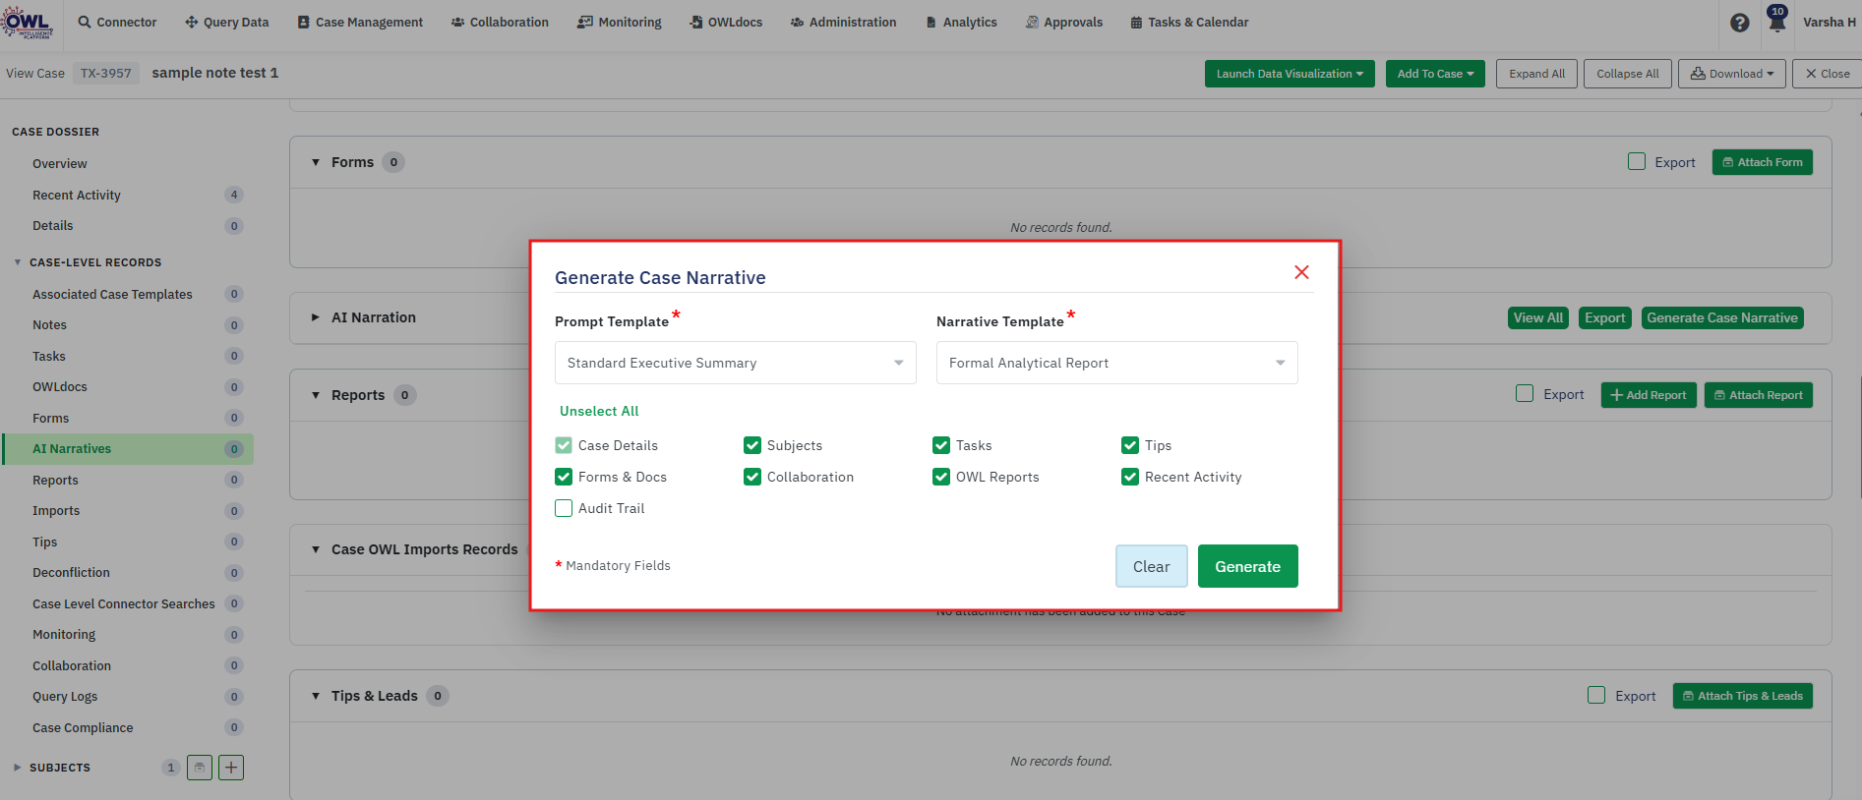Open the Narrative Template dropdown
1862x800 pixels.
1117,363
